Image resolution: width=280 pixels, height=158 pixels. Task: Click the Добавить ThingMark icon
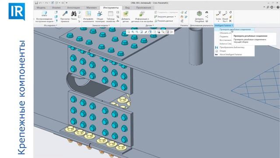point(199,14)
